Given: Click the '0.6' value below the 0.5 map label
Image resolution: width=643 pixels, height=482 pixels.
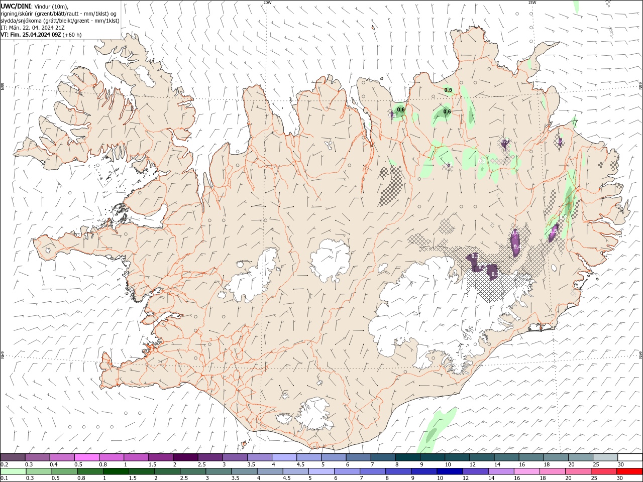Looking at the screenshot, I should click(x=447, y=111).
